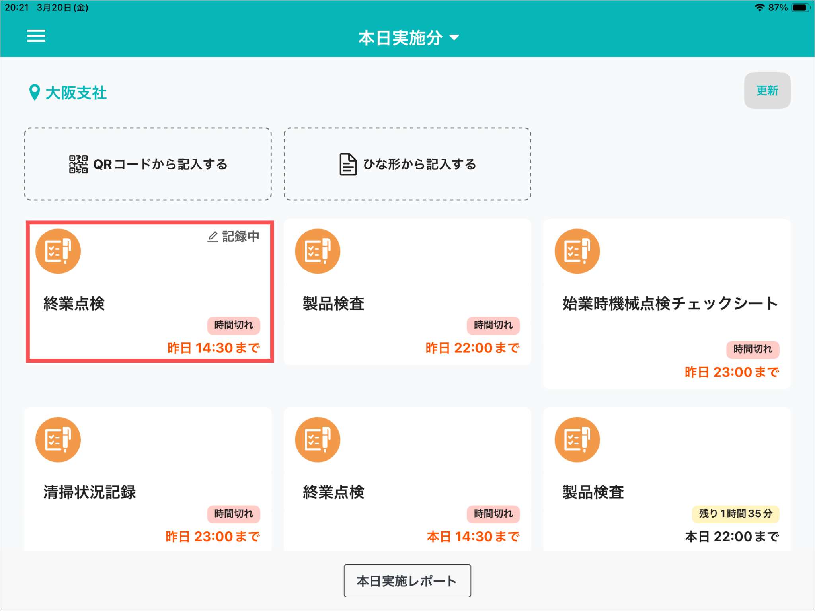Open the 本日実施レポート report
This screenshot has width=815, height=611.
point(407,581)
